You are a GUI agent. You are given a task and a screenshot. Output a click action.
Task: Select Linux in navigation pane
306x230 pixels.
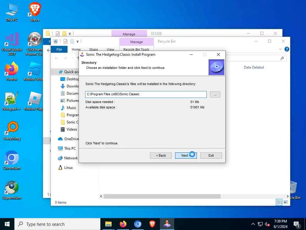(65, 168)
